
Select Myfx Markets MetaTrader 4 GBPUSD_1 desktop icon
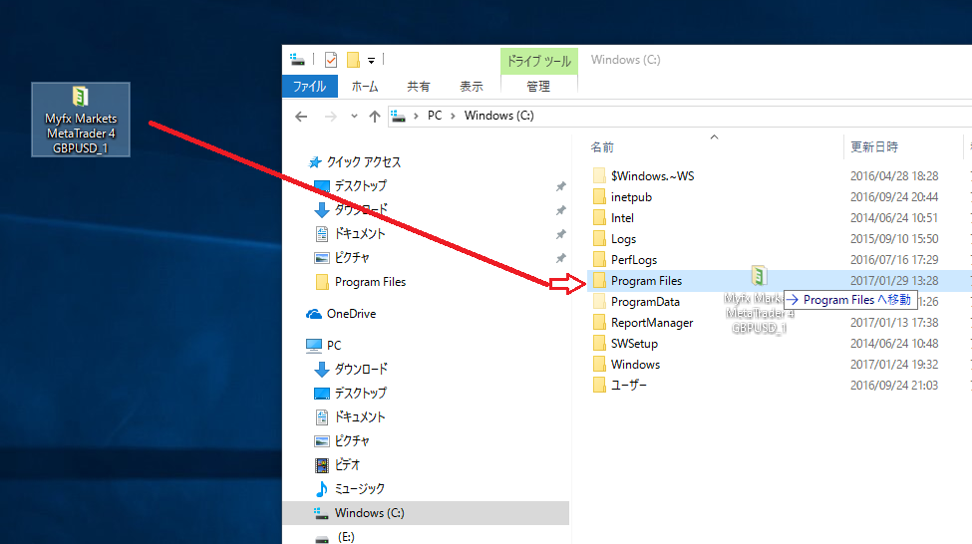click(81, 120)
